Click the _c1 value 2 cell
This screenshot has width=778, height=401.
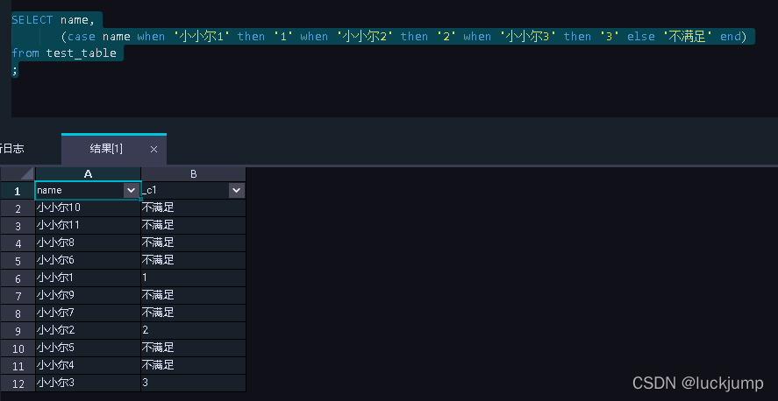click(194, 331)
